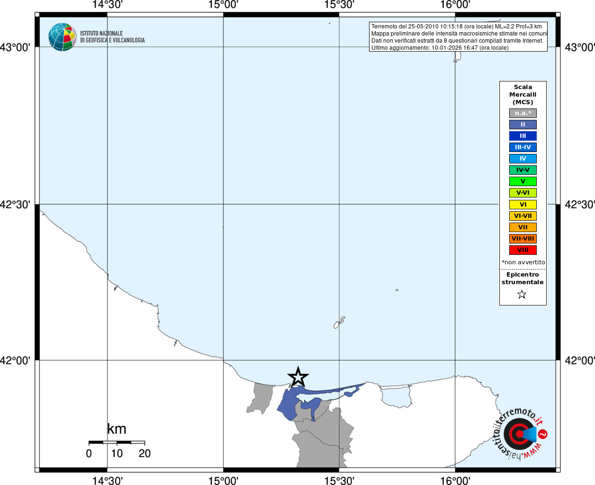This screenshot has width=595, height=485.
Task: Click the yellow VI legend swatch
Action: tap(523, 205)
